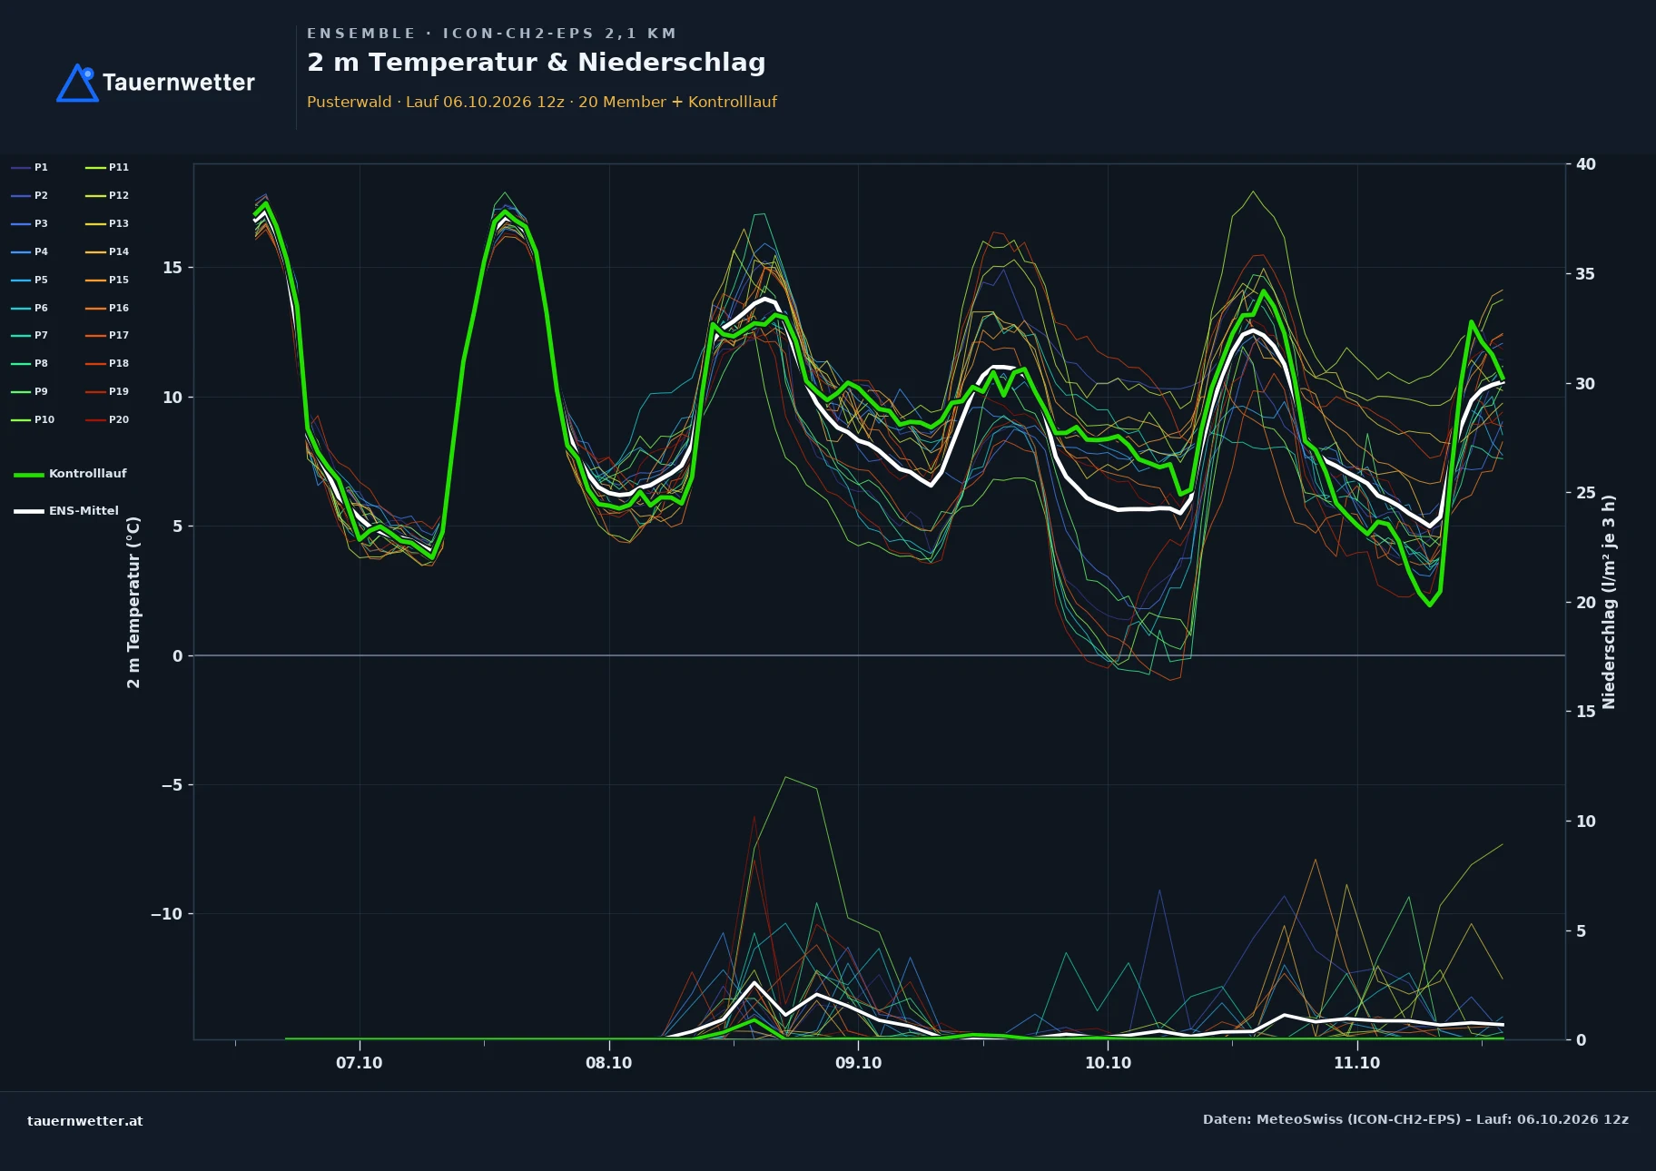Image resolution: width=1656 pixels, height=1171 pixels.
Task: Select the P12 legend entry
Action: coord(107,195)
